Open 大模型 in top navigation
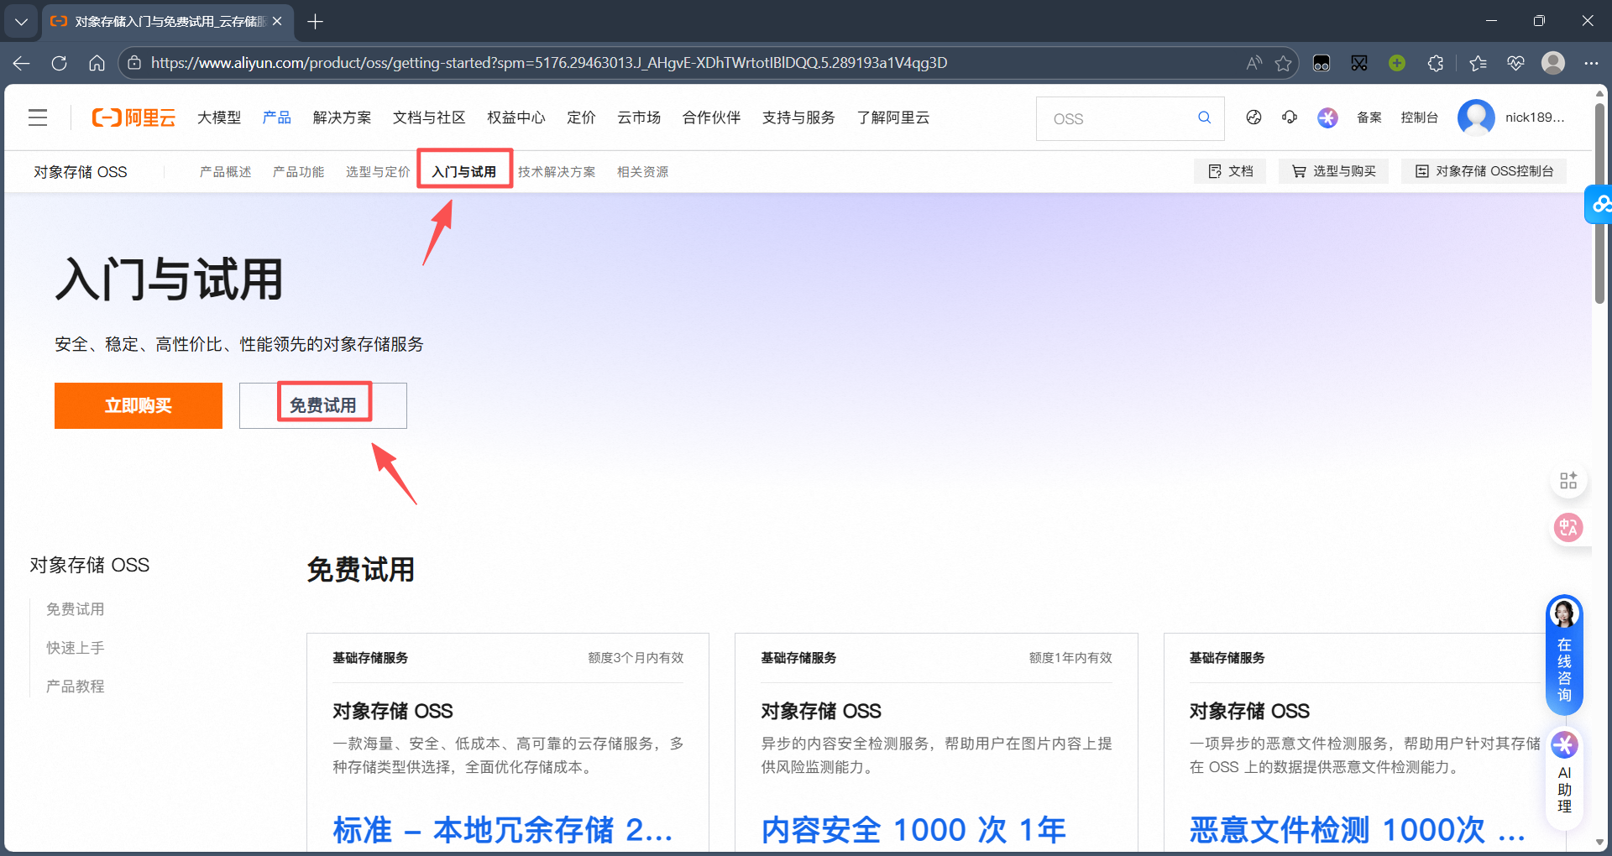 tap(219, 117)
